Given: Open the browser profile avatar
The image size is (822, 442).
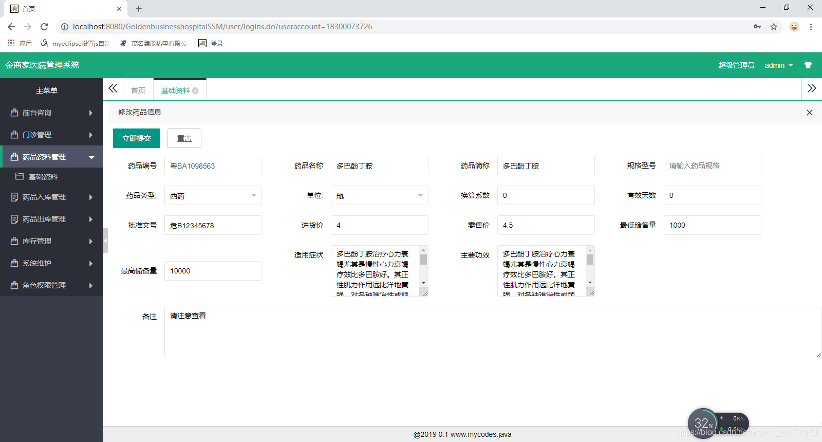Looking at the screenshot, I should 794,27.
